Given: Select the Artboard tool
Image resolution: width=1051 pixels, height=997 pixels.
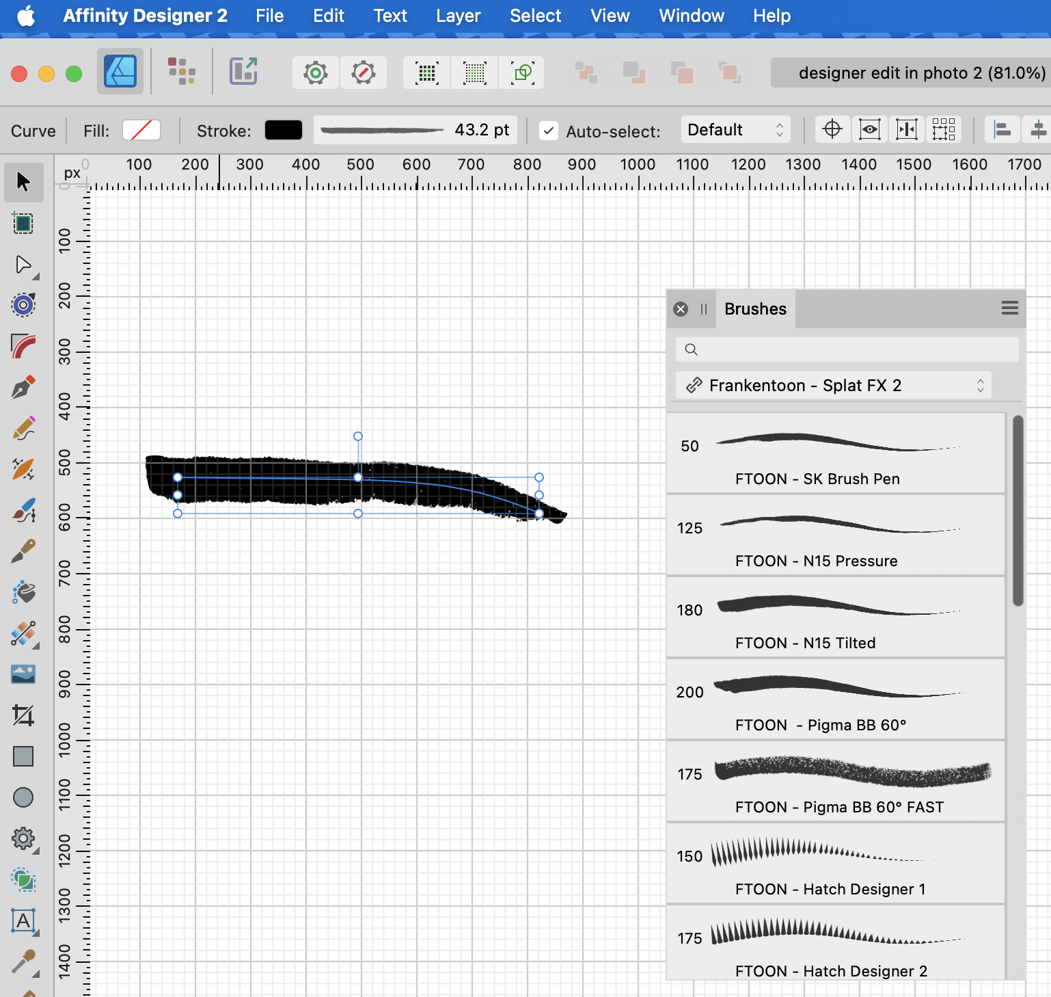Looking at the screenshot, I should pos(23,223).
